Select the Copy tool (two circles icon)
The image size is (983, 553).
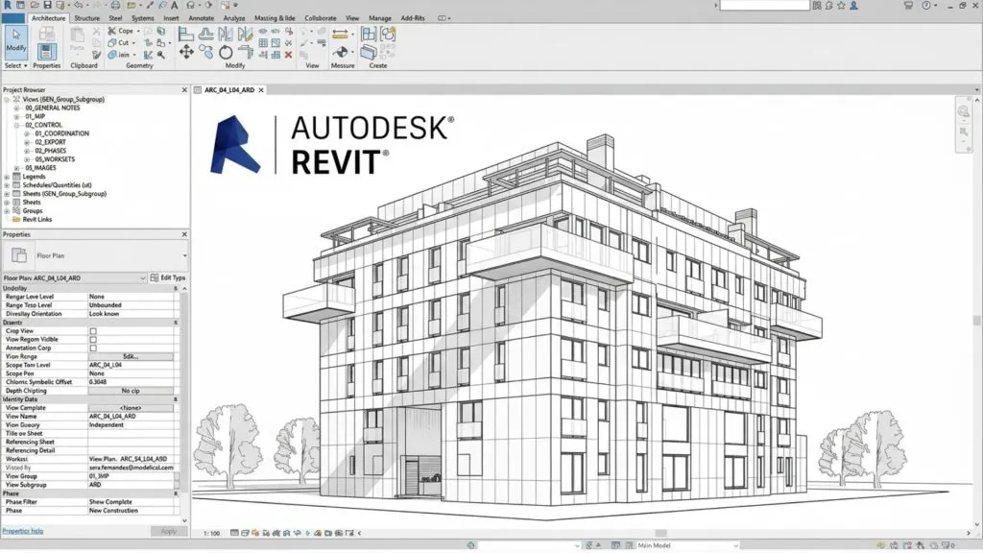205,52
